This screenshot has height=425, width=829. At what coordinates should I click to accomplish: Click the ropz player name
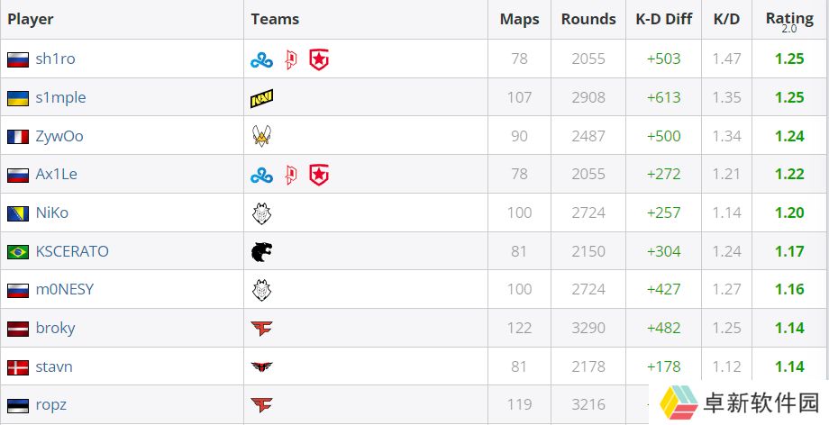pyautogui.click(x=50, y=405)
